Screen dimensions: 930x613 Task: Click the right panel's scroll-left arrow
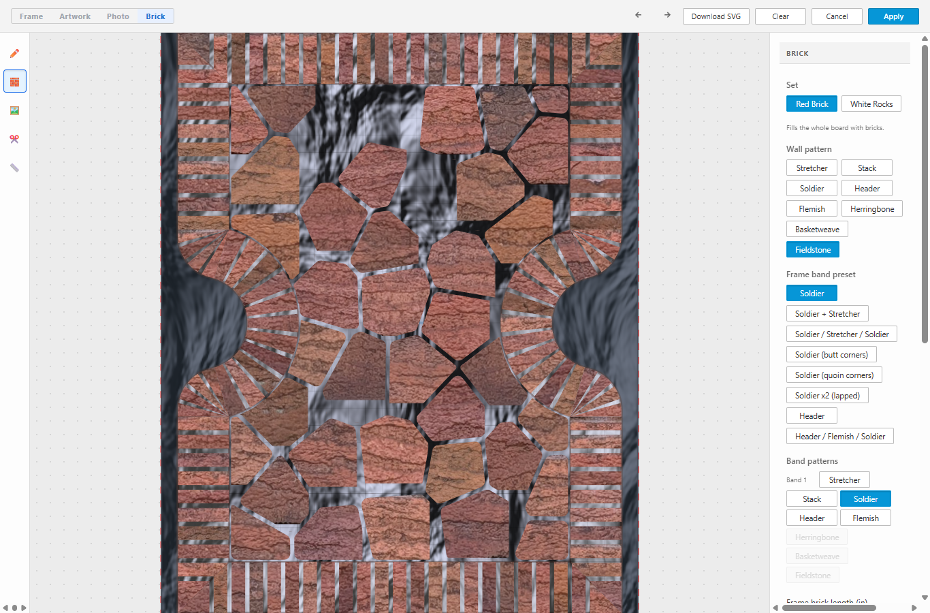[x=775, y=608]
